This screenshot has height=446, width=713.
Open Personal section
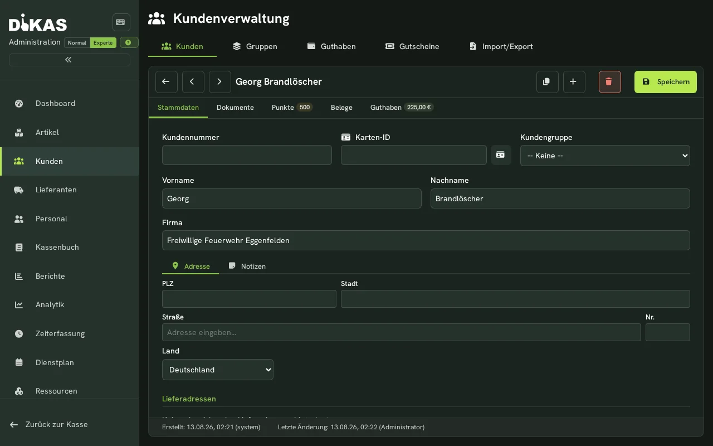(70, 219)
